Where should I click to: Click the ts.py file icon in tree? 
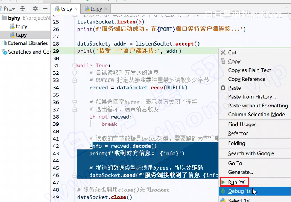tap(12, 35)
